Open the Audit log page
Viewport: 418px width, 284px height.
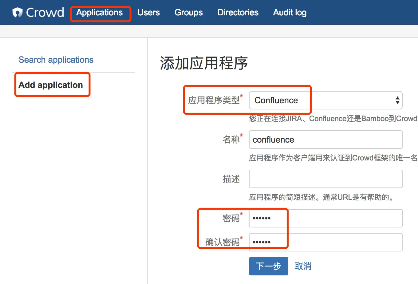290,13
